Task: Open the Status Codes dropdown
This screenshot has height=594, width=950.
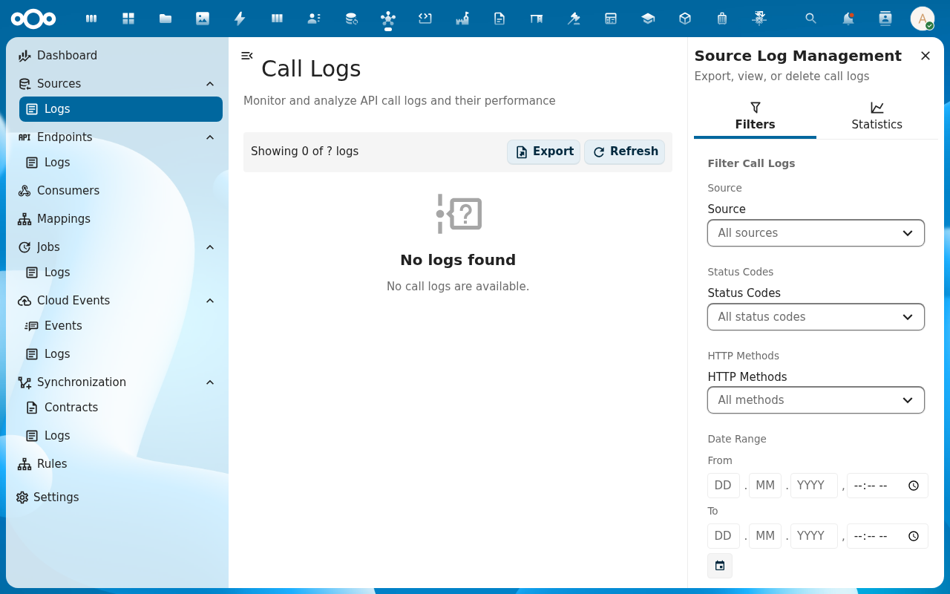Action: point(816,317)
